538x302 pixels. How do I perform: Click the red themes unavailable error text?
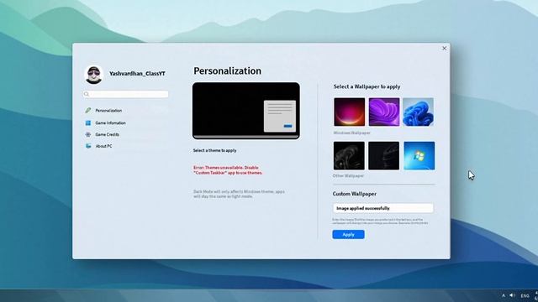228,170
